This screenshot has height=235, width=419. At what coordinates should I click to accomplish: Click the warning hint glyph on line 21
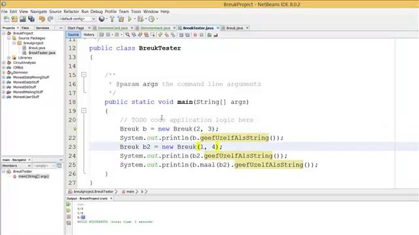[x=75, y=129]
